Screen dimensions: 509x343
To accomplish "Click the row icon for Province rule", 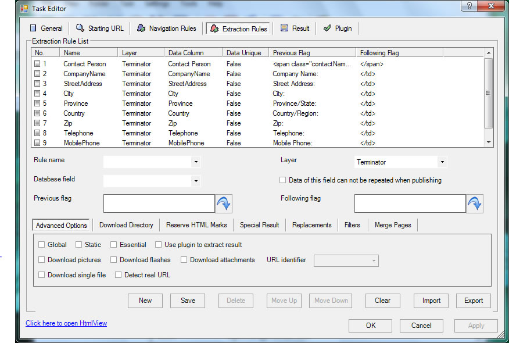I will click(37, 103).
